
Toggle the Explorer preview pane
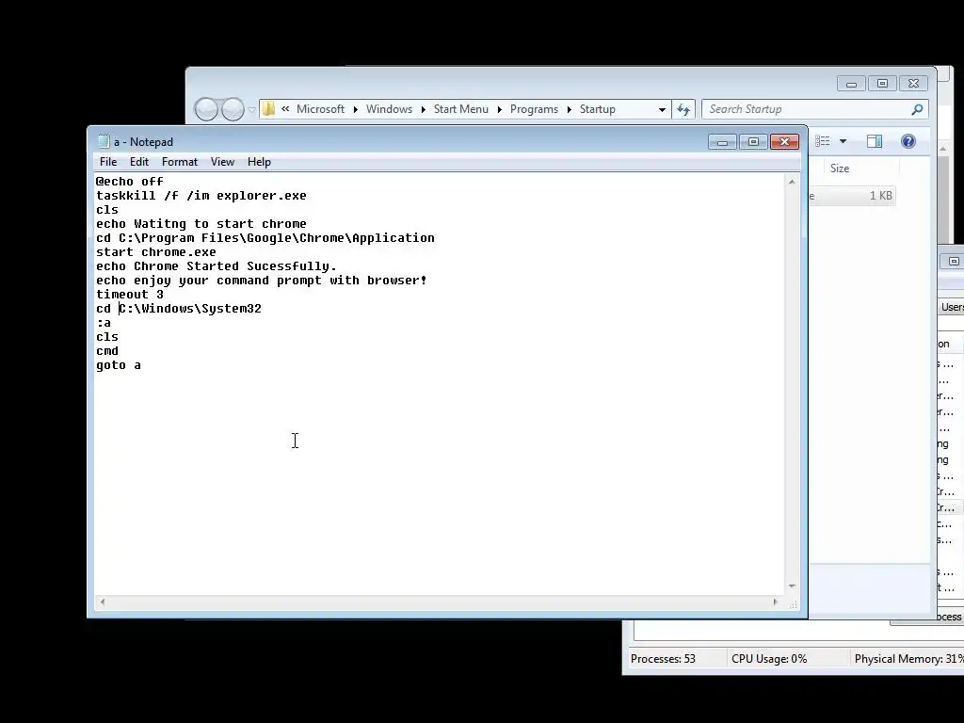[875, 141]
